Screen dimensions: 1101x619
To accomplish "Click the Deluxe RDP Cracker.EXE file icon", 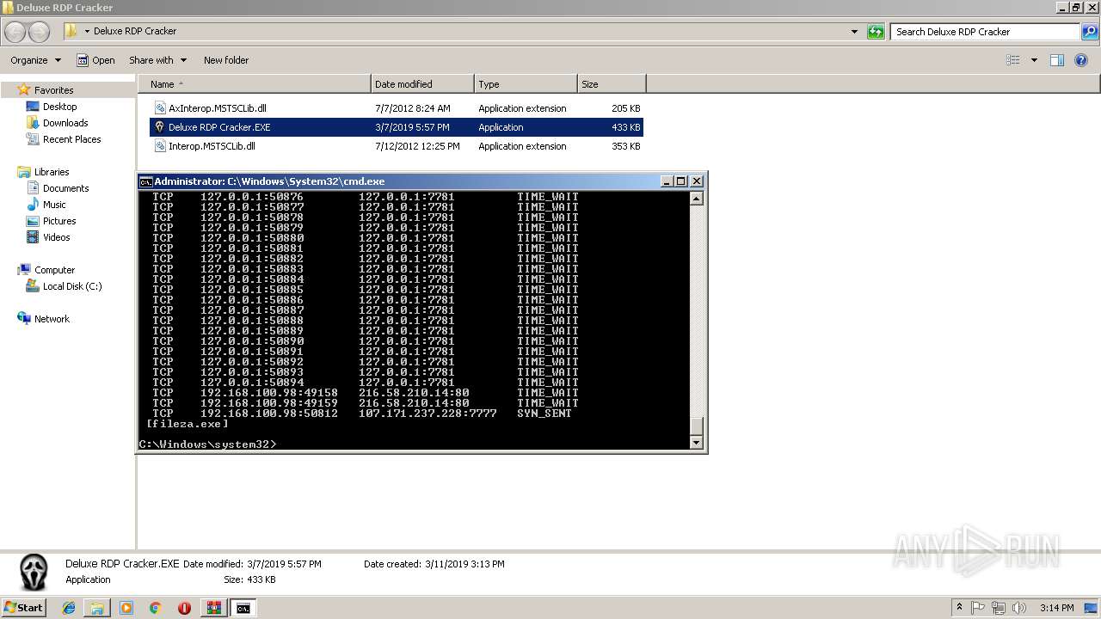I will tap(159, 127).
